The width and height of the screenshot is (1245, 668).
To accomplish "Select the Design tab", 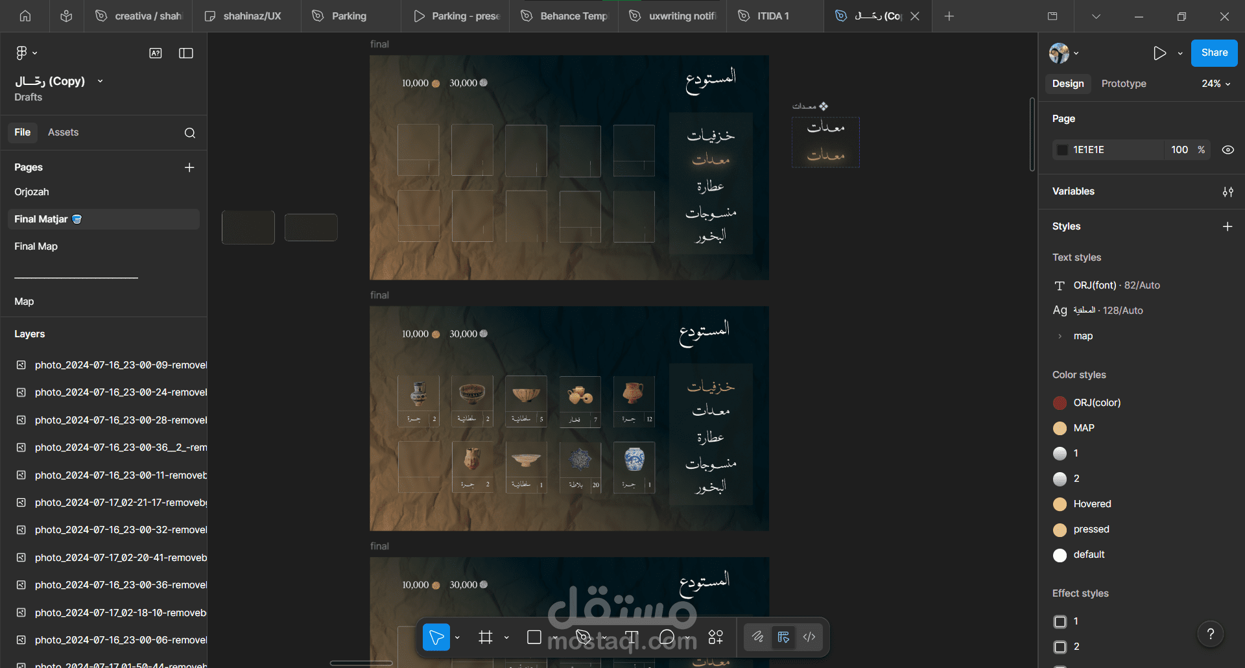I will 1068,84.
